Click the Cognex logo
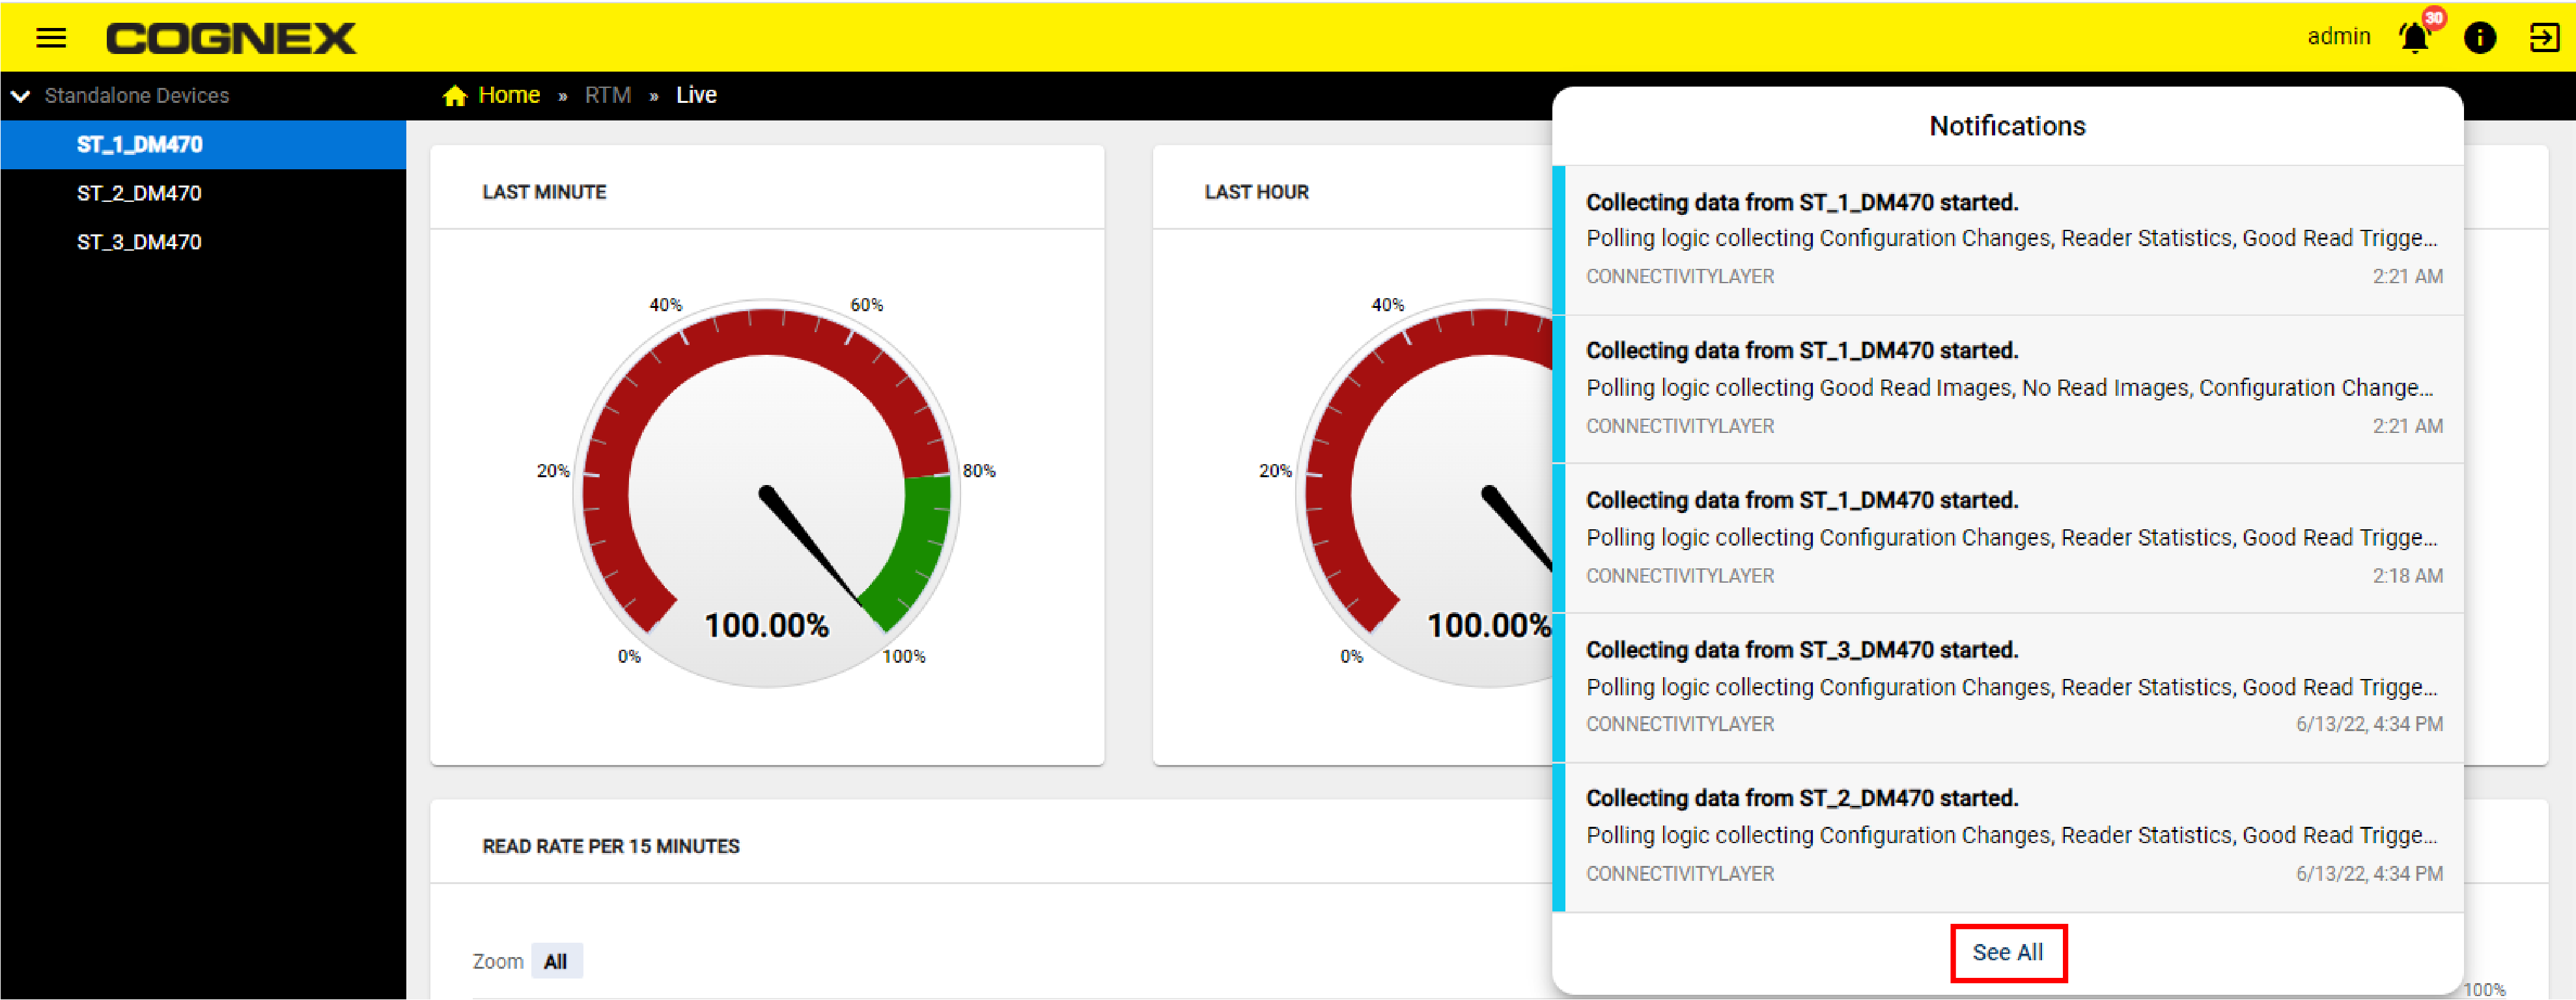Screen dimensions: 2576x1000 click(231, 38)
